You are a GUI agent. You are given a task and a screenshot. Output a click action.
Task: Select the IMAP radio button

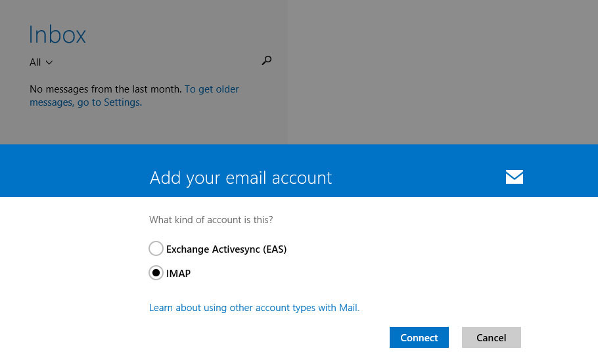(156, 273)
